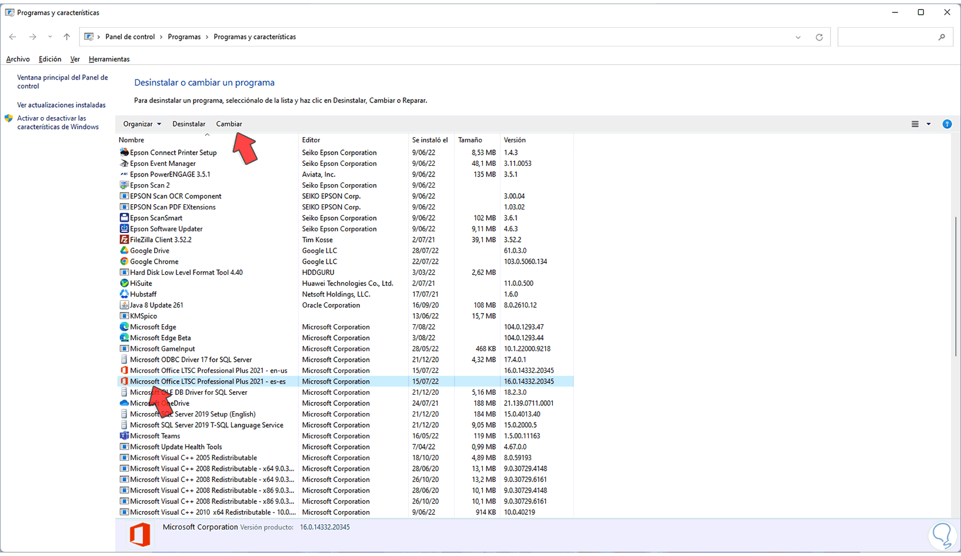Select KMSpico in the program list
Screen dimensions: 961x556
tap(345, 316)
